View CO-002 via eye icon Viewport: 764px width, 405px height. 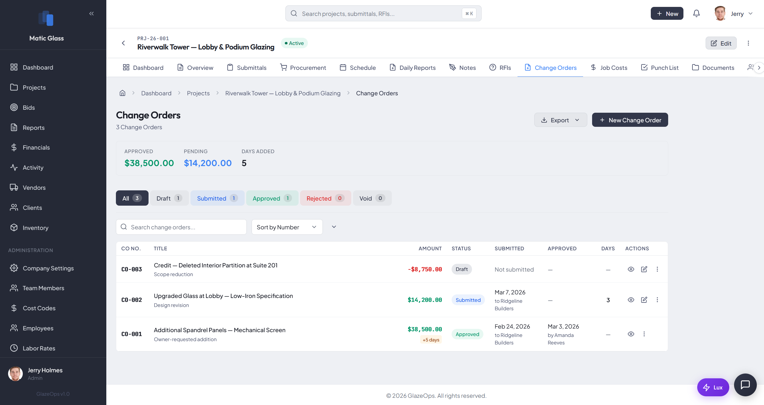tap(631, 300)
